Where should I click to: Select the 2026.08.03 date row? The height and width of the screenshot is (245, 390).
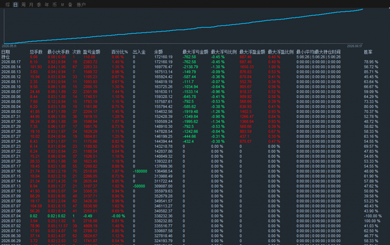coord(11,112)
